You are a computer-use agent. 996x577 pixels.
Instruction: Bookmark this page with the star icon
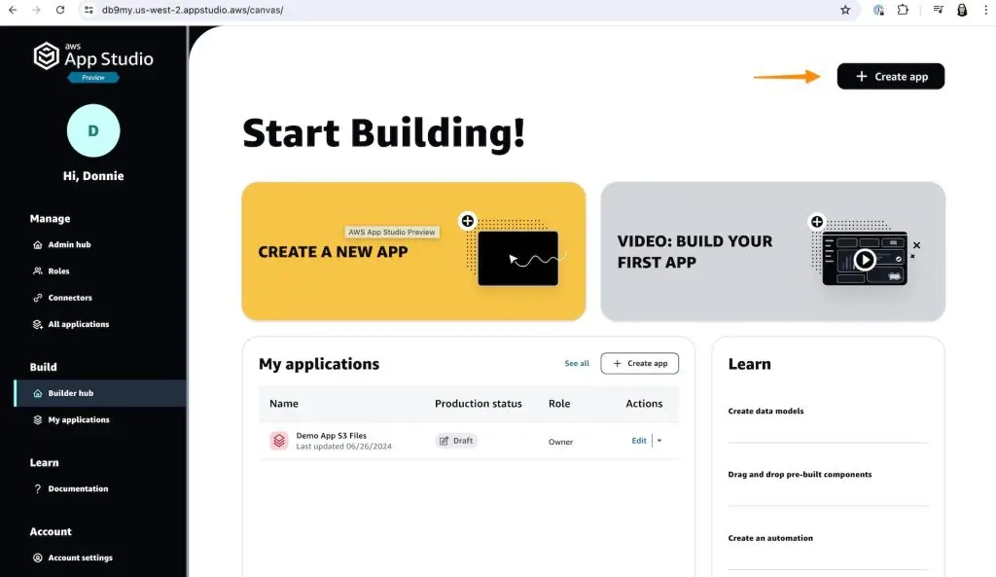tap(845, 10)
